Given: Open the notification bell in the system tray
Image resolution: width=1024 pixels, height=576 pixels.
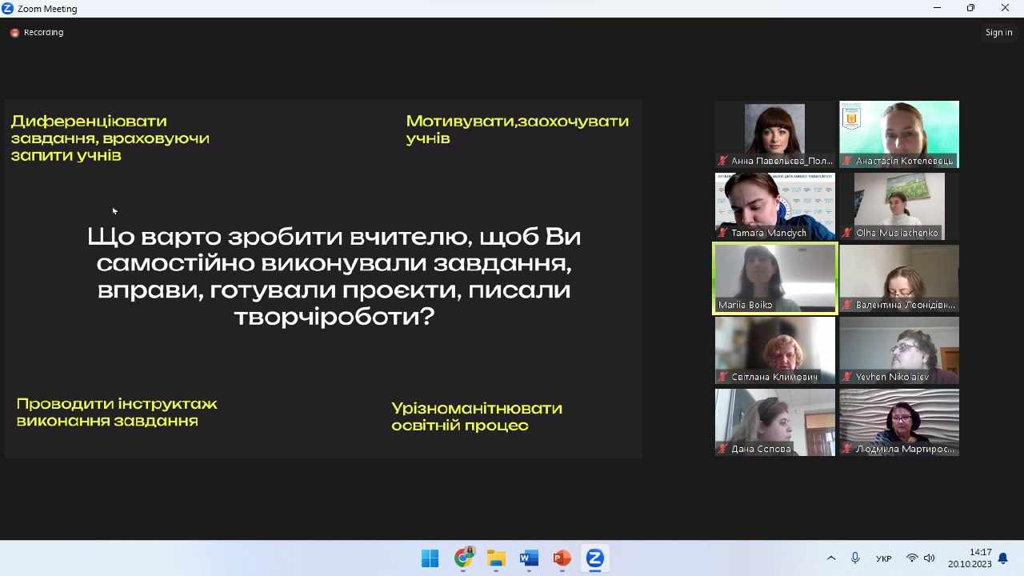Looking at the screenshot, I should pyautogui.click(x=1002, y=558).
